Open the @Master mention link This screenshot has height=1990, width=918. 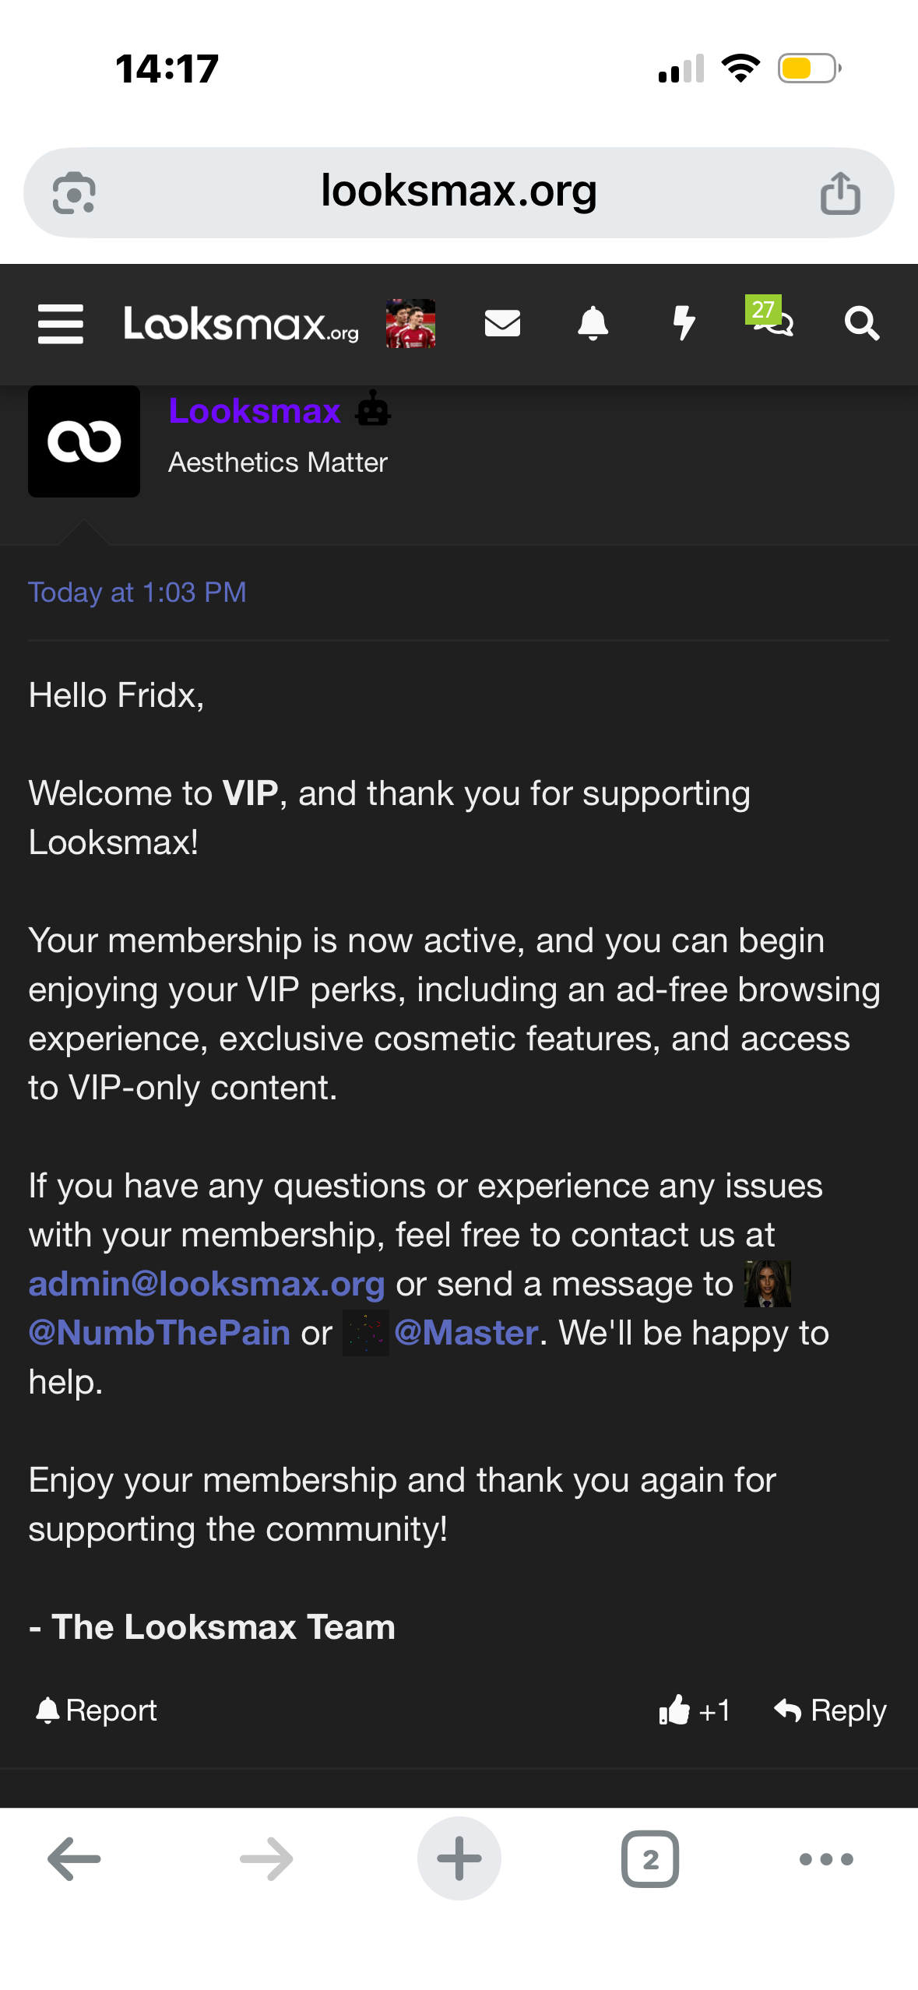pyautogui.click(x=466, y=1333)
